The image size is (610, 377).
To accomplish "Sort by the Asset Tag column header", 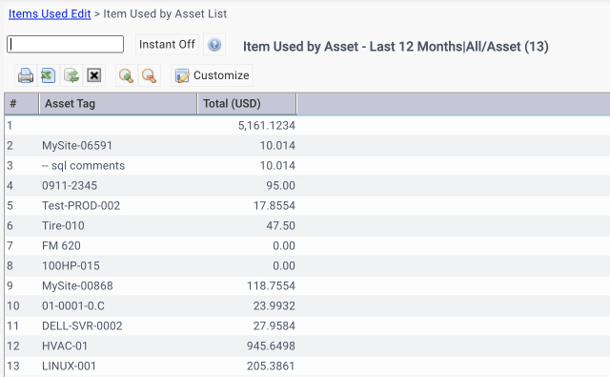I will click(118, 104).
